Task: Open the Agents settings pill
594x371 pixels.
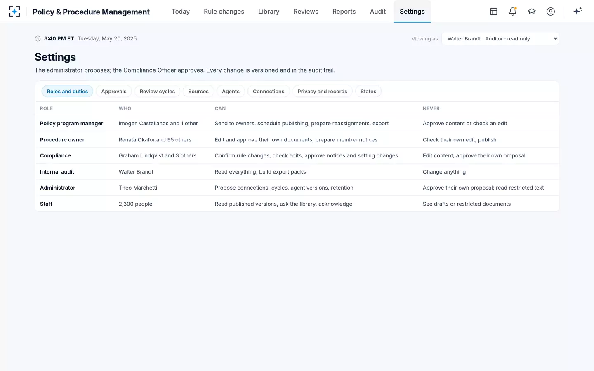Action: (231, 91)
